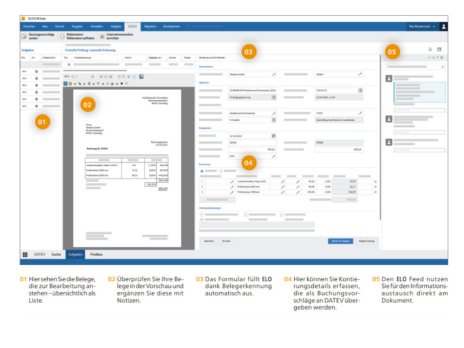Select second Kontierung radio option
Image resolution: width=464 pixels, height=348 pixels.
pyautogui.click(x=221, y=171)
